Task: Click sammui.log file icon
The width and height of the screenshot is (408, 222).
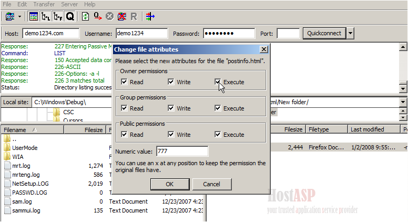Action: click(7, 210)
